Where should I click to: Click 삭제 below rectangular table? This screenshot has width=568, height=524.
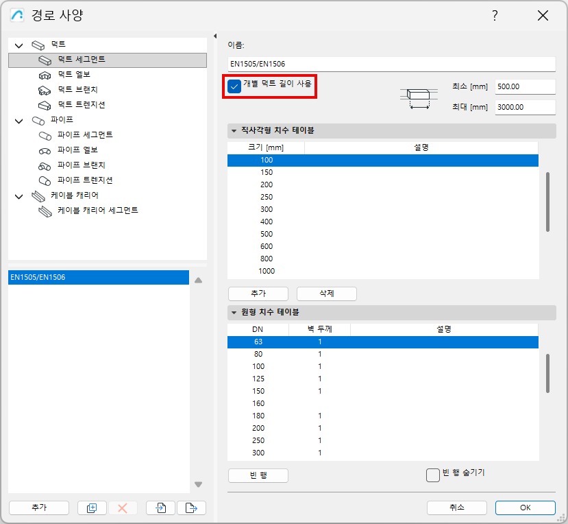click(x=327, y=294)
